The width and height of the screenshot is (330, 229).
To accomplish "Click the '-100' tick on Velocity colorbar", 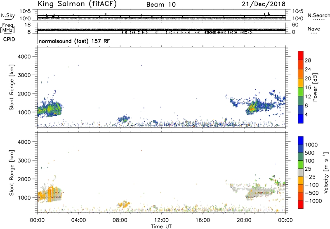I will [x=312, y=185].
